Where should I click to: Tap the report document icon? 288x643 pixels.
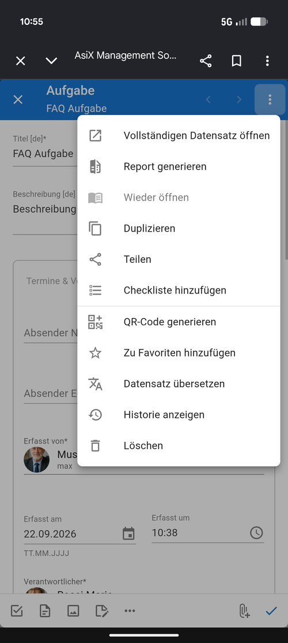[95, 166]
